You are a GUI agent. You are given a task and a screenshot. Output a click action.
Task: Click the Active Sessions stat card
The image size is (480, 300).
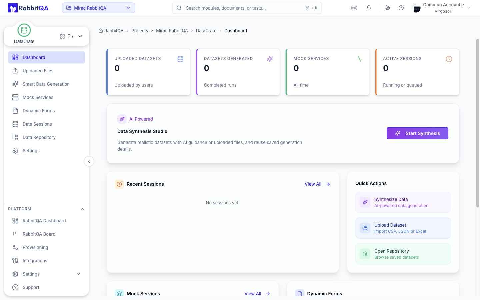(417, 72)
